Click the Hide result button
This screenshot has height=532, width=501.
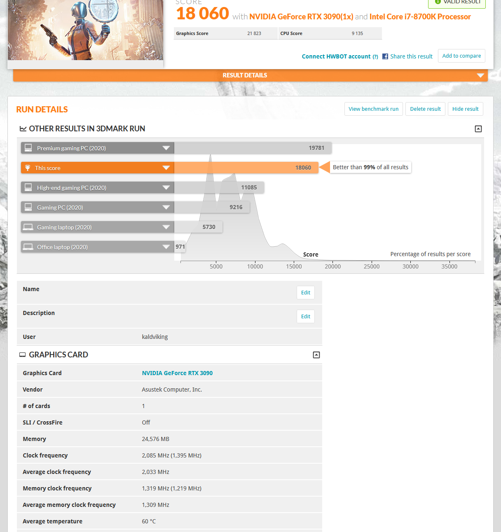tap(466, 109)
